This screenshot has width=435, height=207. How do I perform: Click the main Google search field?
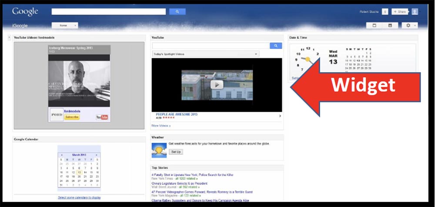click(x=108, y=12)
